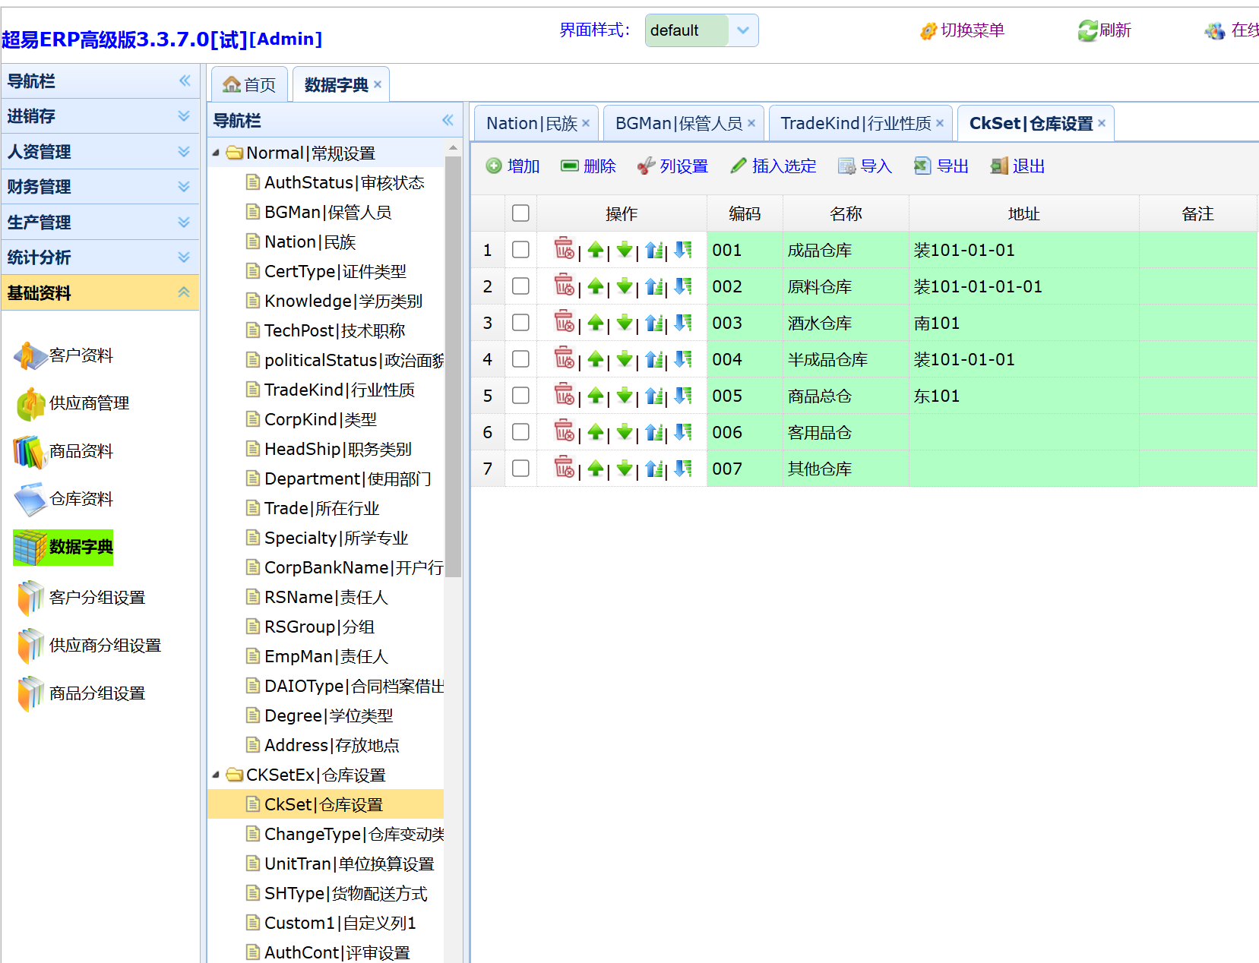1259x963 pixels.
Task: Expand the 进销存 accordion section
Action: click(x=100, y=116)
